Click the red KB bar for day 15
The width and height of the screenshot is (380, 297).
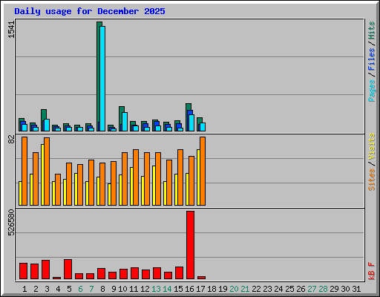[x=179, y=273]
